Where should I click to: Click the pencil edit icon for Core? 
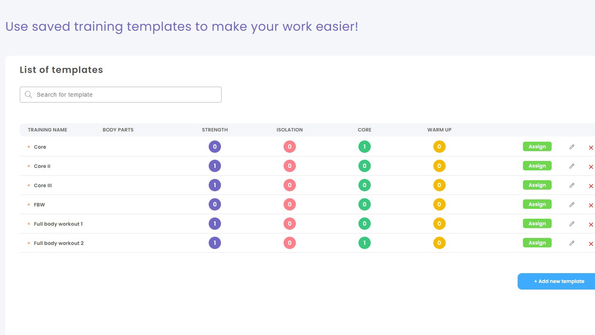click(572, 147)
